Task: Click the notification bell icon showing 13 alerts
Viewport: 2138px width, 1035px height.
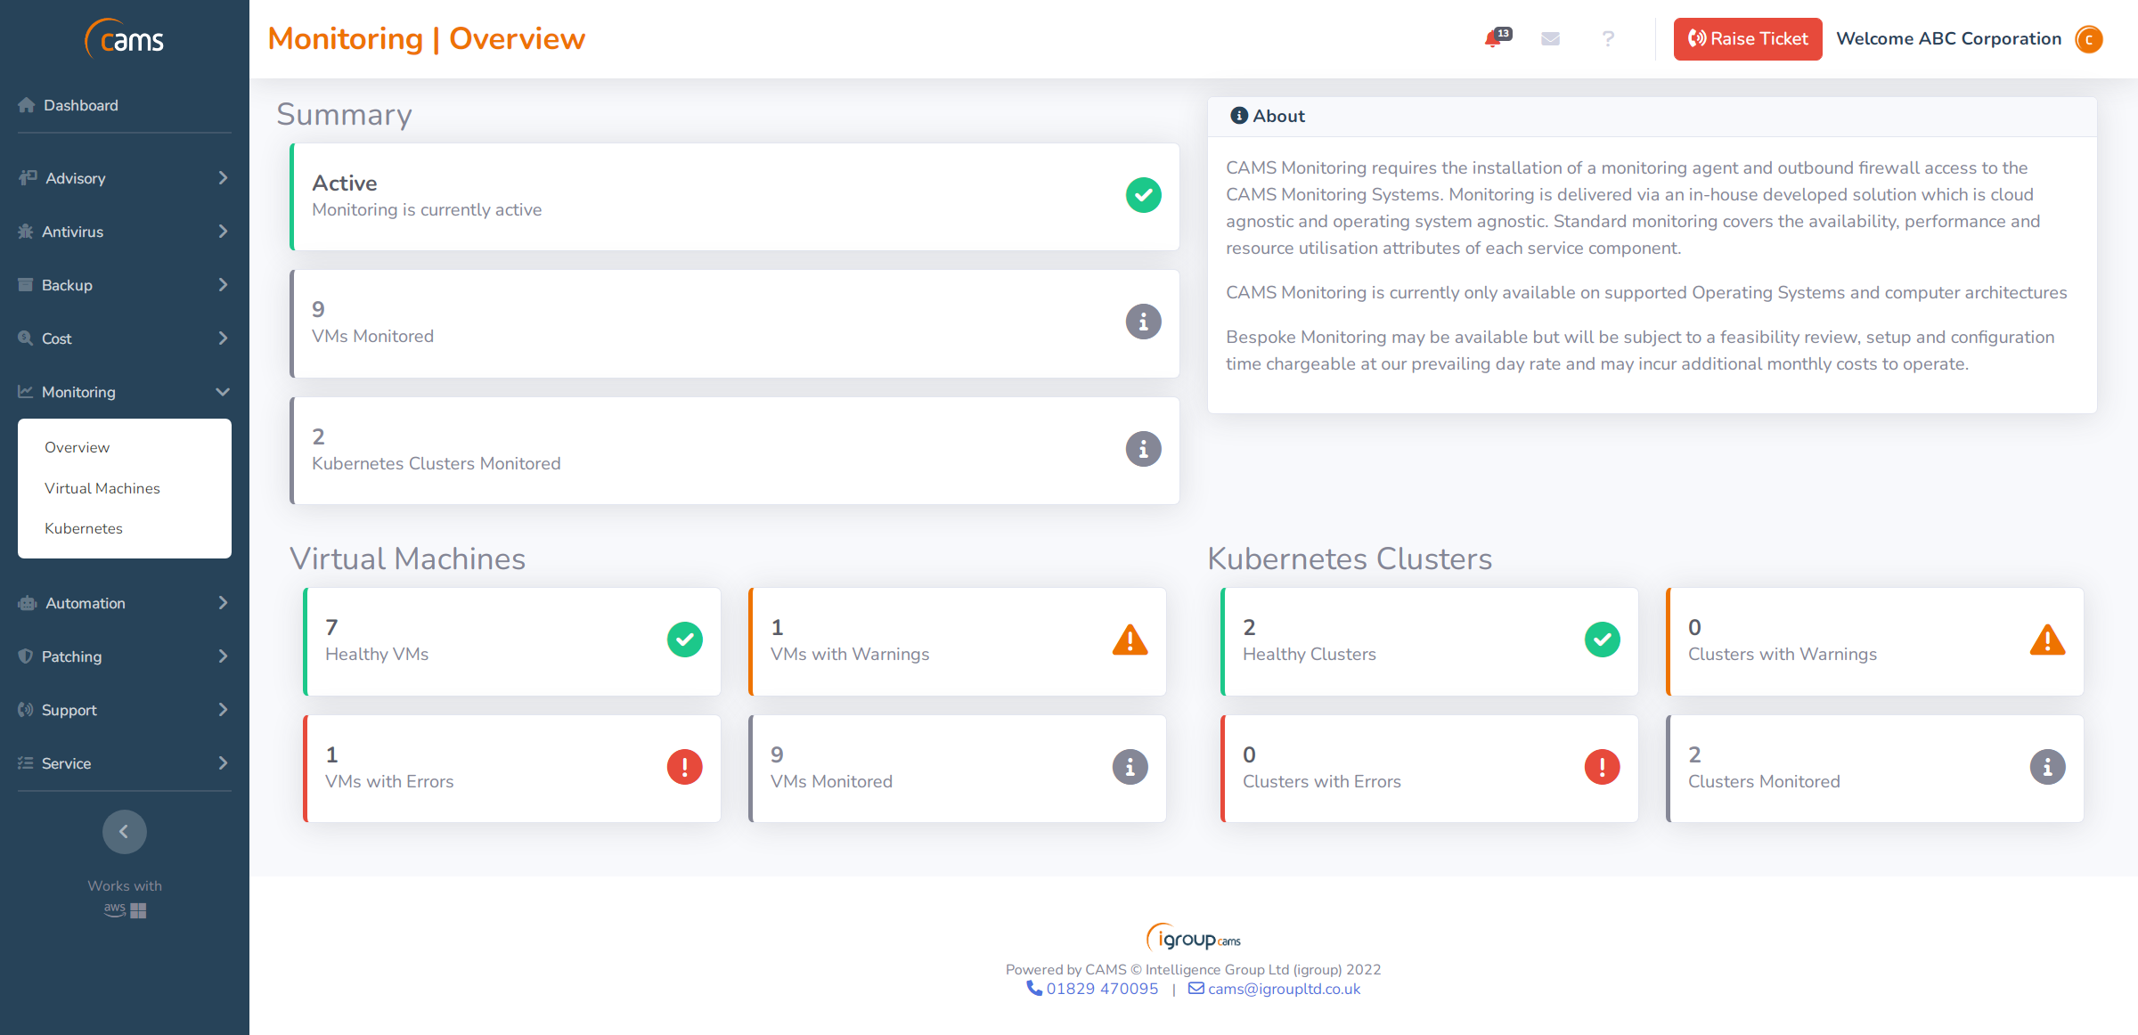Action: [1492, 39]
